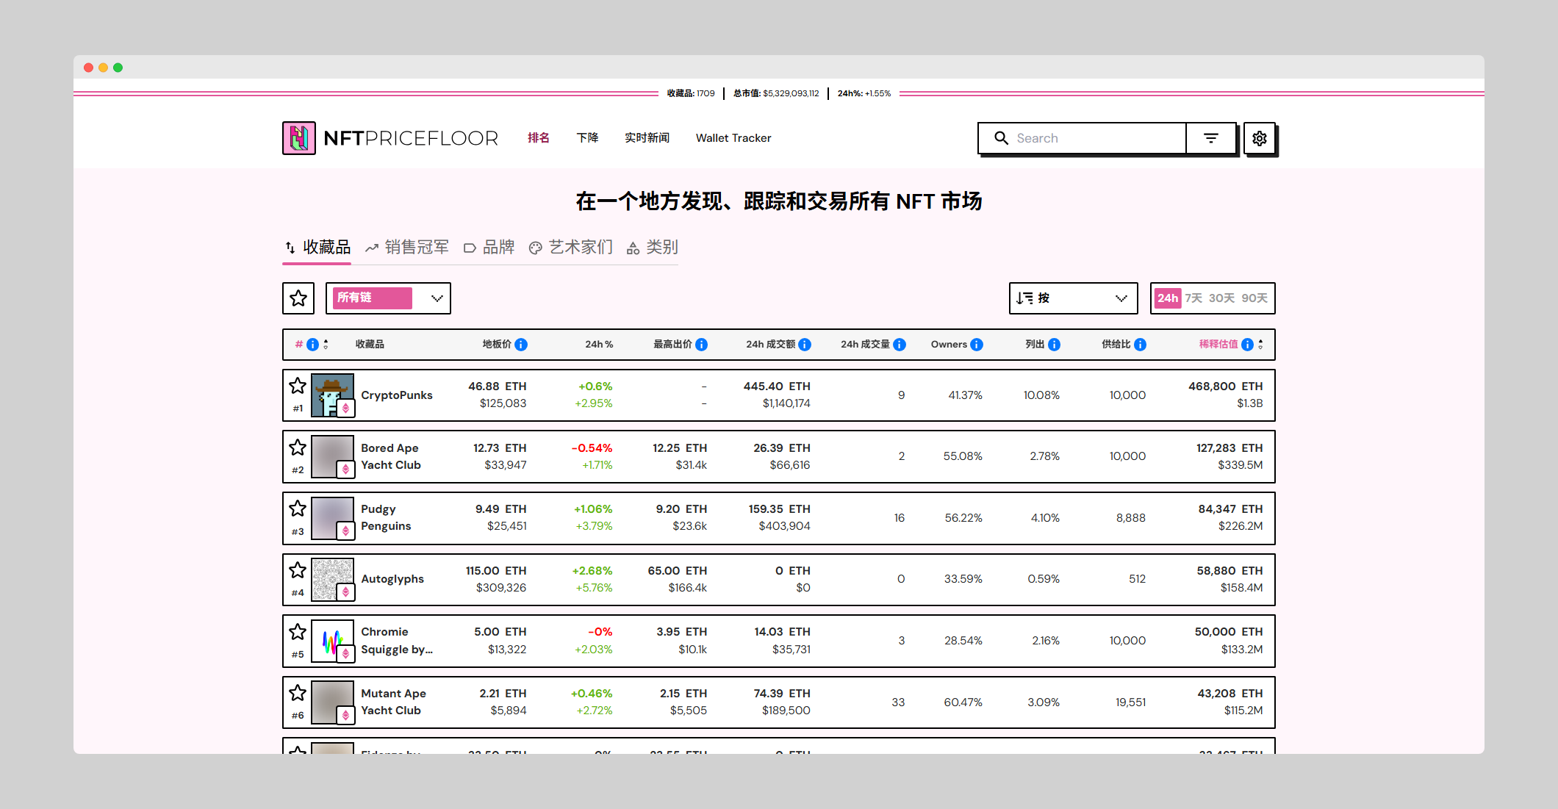
Task: Open Autoglyphs collection link
Action: pos(392,579)
